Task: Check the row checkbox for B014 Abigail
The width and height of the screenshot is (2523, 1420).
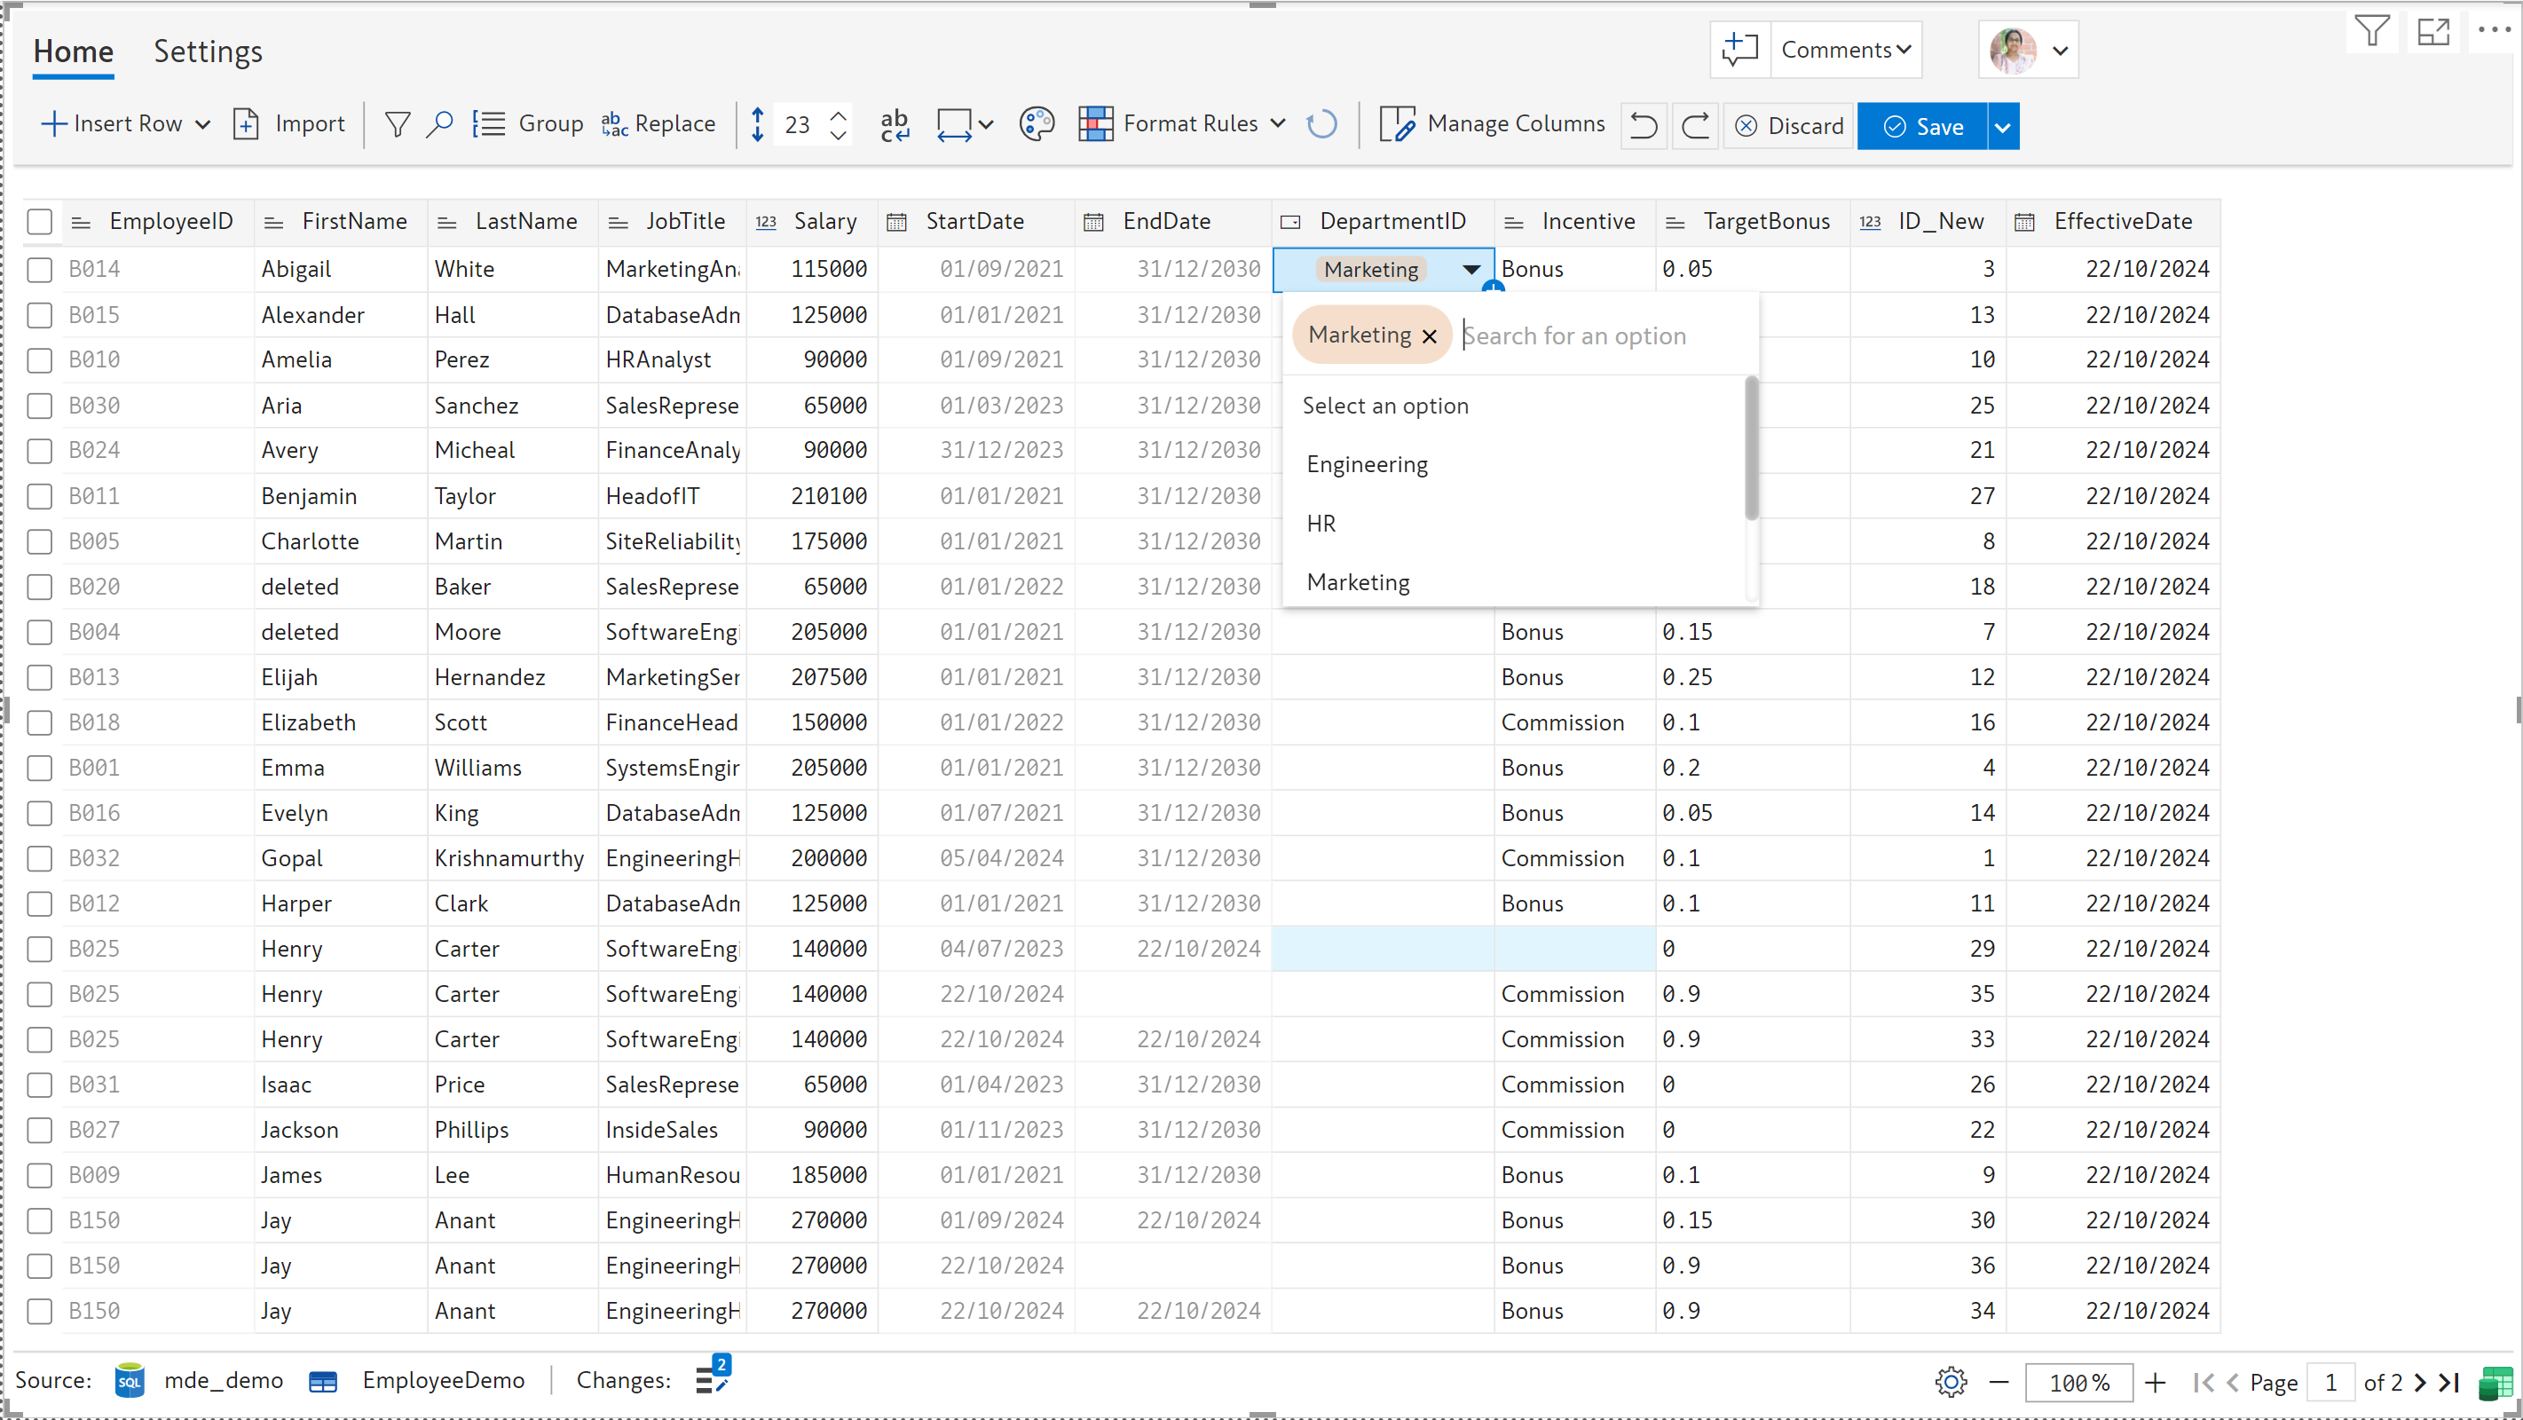Action: click(39, 269)
